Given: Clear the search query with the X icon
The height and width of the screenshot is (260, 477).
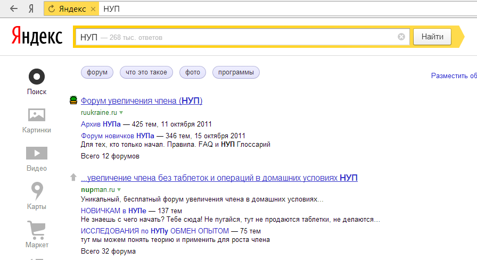Looking at the screenshot, I should coord(401,37).
